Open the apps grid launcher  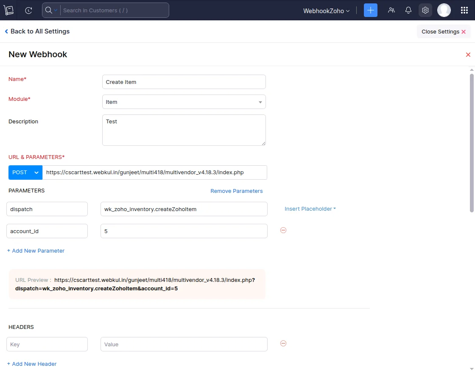click(x=464, y=10)
